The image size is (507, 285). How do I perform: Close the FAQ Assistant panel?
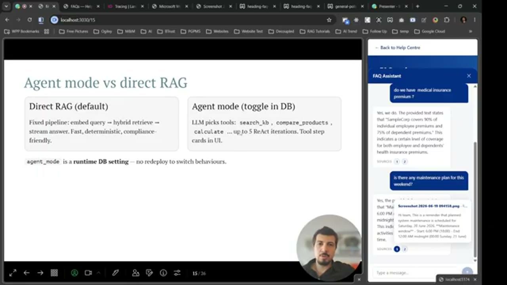click(469, 76)
